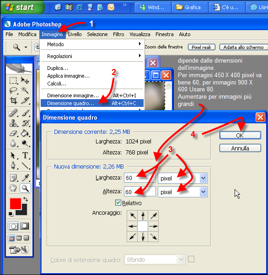Viewport: 268px width, 275px height.
Task: Select the Pen tool
Action: [13, 165]
